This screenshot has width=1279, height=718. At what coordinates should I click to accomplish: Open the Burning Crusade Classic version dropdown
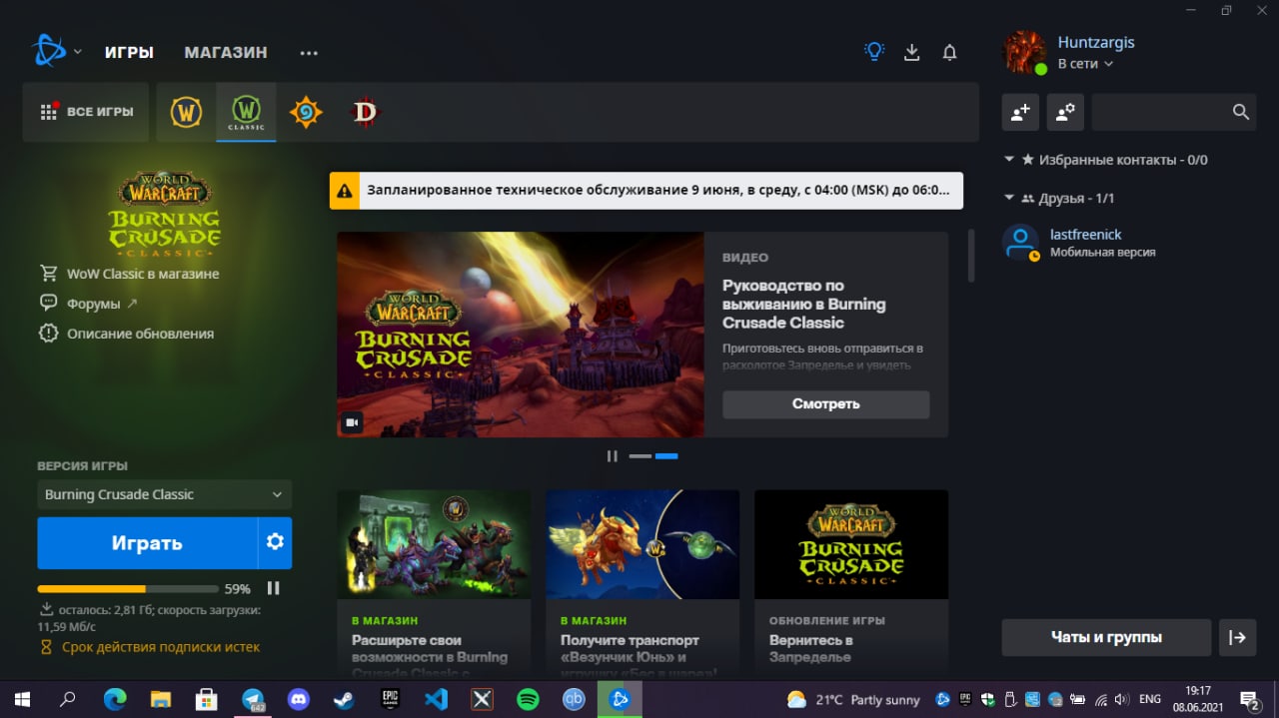click(x=165, y=494)
